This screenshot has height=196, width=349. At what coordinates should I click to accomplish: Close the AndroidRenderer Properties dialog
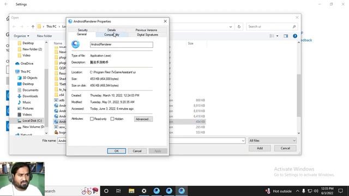165,21
